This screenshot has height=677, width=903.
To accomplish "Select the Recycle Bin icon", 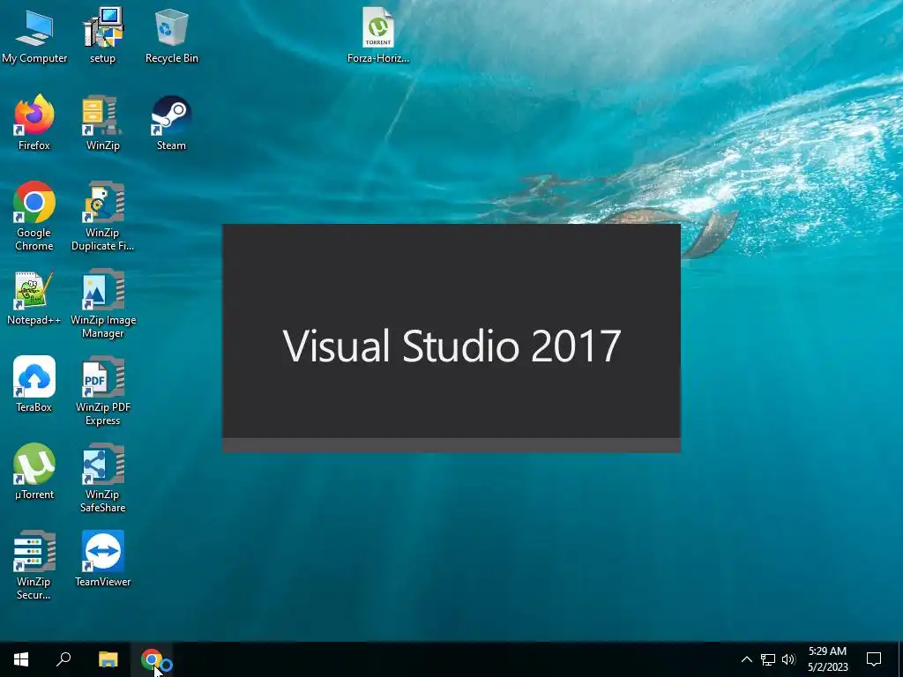I will click(x=172, y=35).
